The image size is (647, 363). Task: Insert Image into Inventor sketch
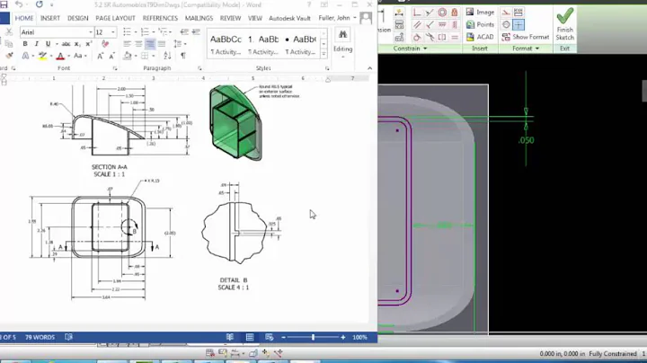pos(480,12)
